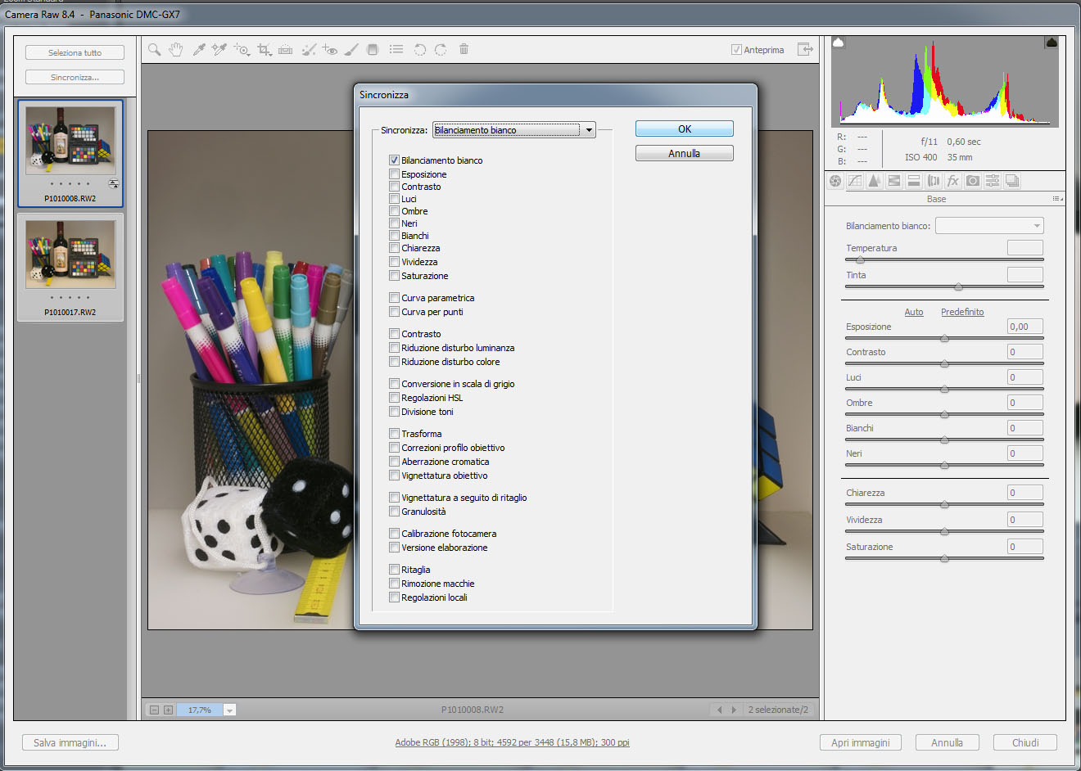Rotate image counterclockwise
Screen dimensions: 1081x771
coord(419,50)
